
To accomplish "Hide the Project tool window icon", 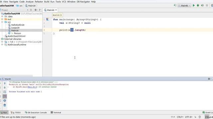I will [40, 10].
